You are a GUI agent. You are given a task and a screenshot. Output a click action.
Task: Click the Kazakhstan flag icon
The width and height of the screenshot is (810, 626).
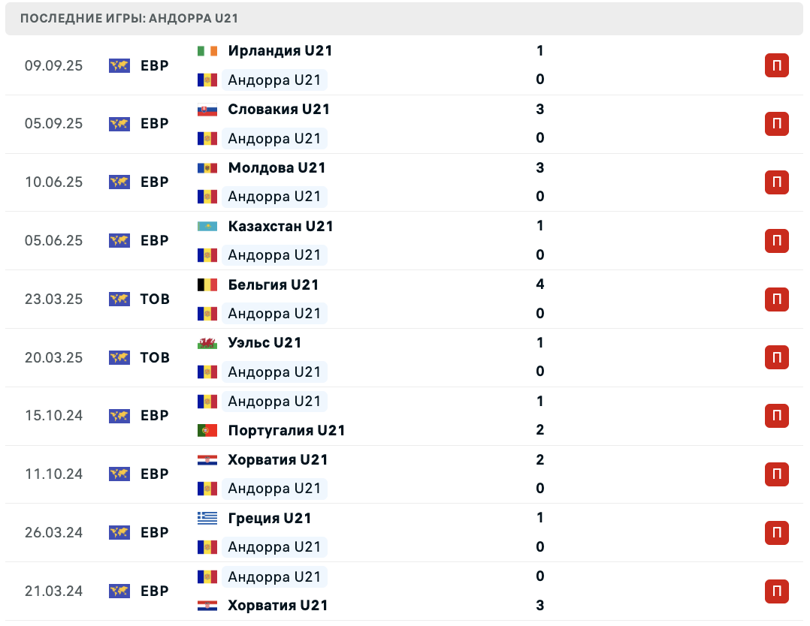tap(207, 226)
